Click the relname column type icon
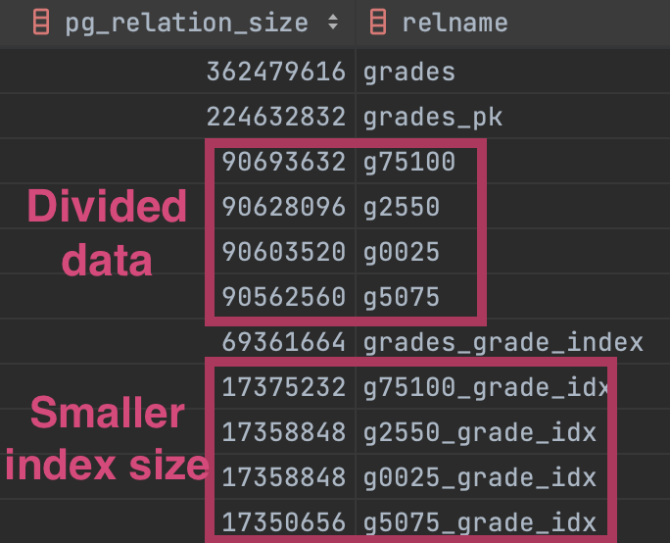Screen dimensions: 670x543 [x=378, y=23]
